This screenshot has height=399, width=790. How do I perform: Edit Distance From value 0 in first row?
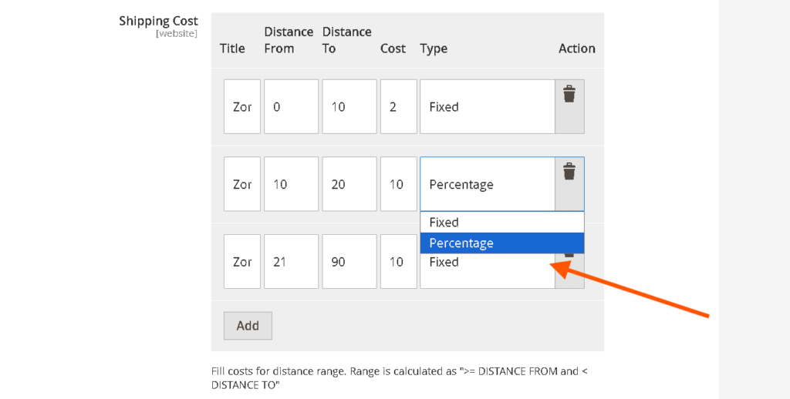(x=291, y=107)
